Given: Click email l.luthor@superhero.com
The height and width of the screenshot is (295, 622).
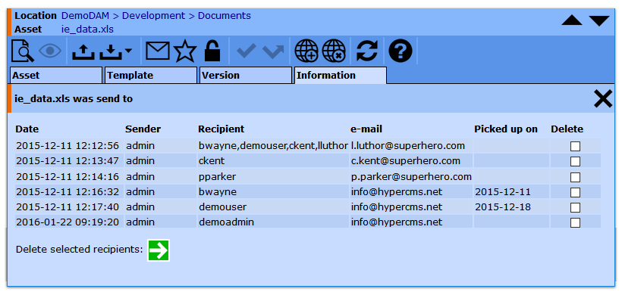Looking at the screenshot, I should [408, 146].
